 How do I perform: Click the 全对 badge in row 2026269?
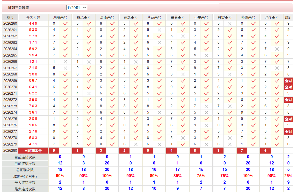(288, 81)
